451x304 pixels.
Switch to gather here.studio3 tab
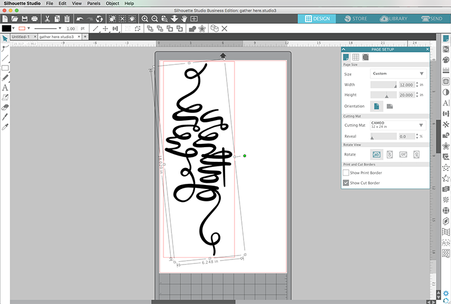click(x=57, y=37)
